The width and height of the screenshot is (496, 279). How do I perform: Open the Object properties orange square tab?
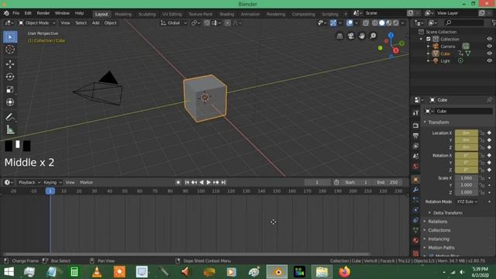pyautogui.click(x=415, y=179)
